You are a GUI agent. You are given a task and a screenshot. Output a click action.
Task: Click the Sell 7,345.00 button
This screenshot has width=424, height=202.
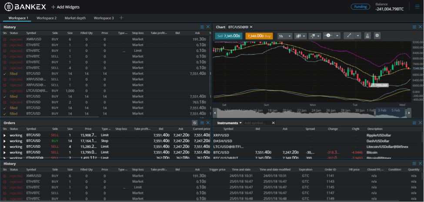coord(228,36)
